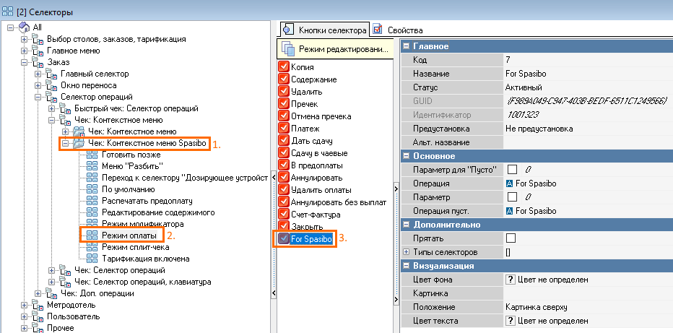673x333 pixels.
Task: Click the Свойства tab icon
Action: click(x=378, y=30)
